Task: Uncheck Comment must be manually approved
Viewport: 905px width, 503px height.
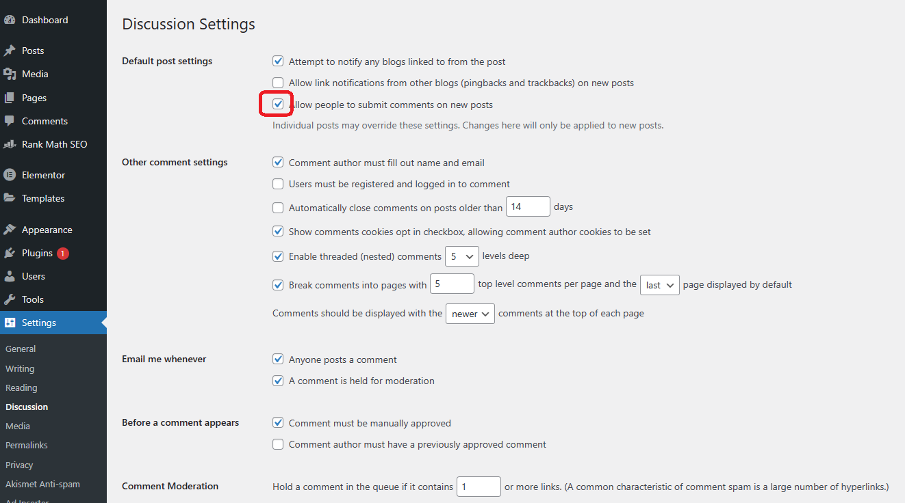Action: 278,423
